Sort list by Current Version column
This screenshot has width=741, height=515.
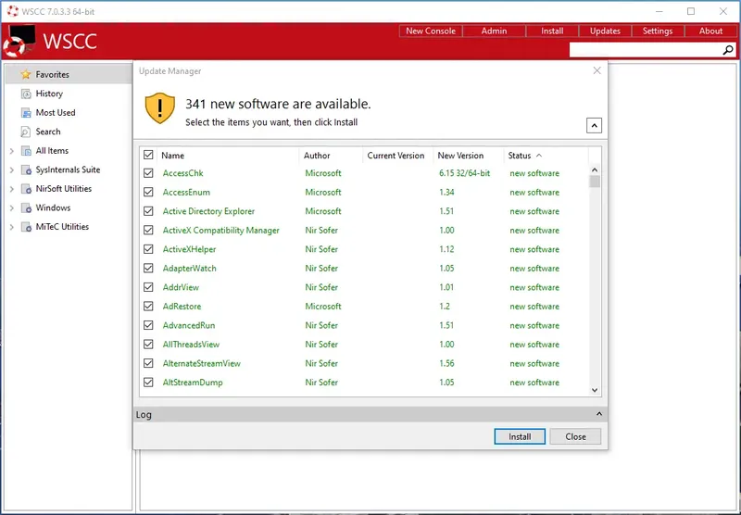click(x=398, y=156)
